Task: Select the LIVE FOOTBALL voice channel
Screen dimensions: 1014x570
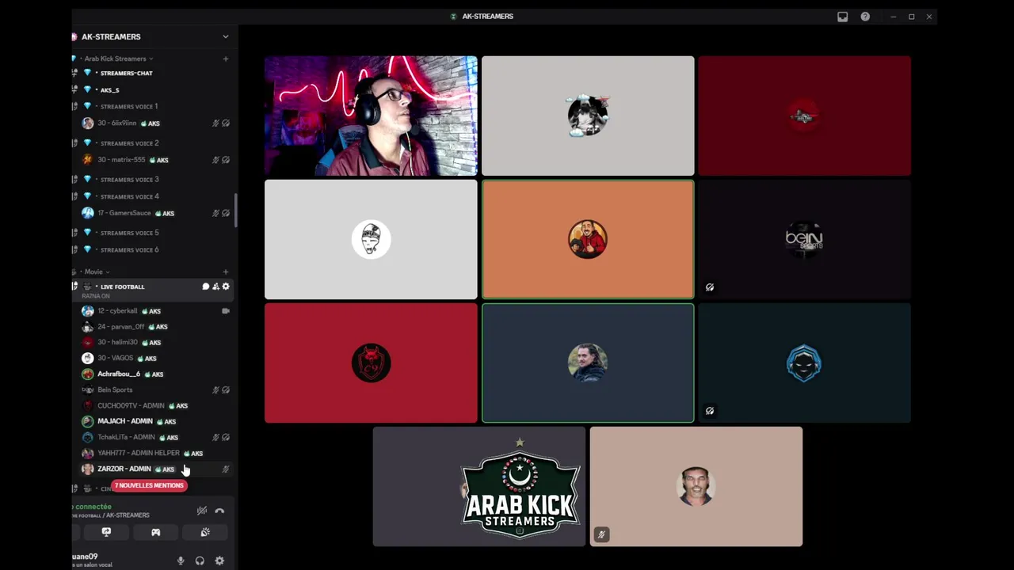Action: pyautogui.click(x=123, y=287)
